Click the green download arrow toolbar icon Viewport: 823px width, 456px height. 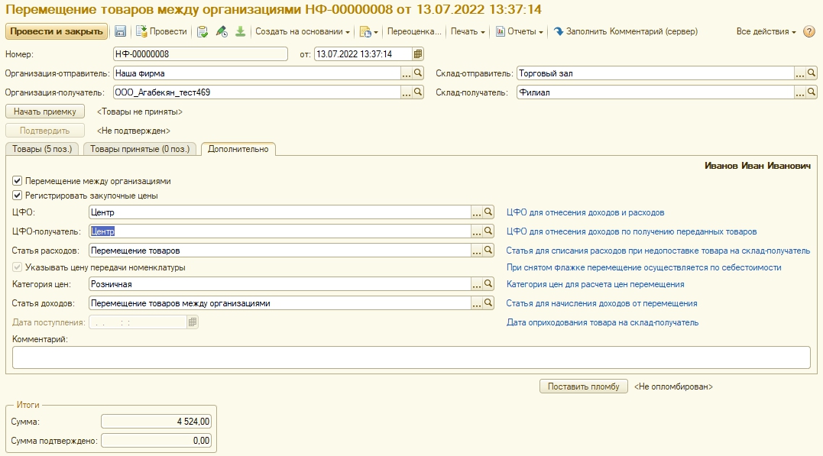[240, 31]
